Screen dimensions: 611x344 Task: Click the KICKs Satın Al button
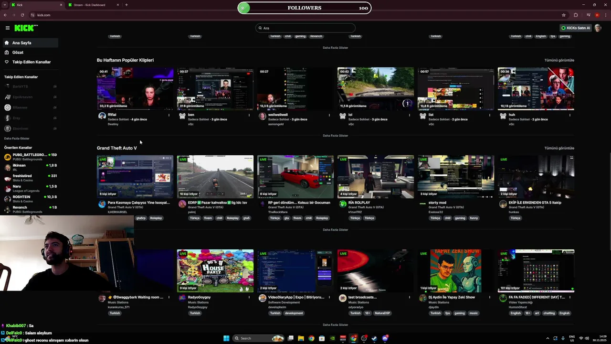coord(576,28)
